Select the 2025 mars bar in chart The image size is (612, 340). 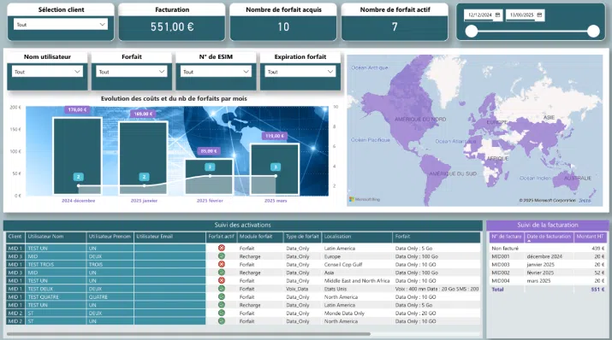click(x=275, y=169)
